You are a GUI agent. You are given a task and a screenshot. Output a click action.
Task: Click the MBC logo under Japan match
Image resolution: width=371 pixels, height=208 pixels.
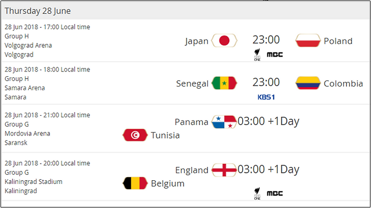275,55
